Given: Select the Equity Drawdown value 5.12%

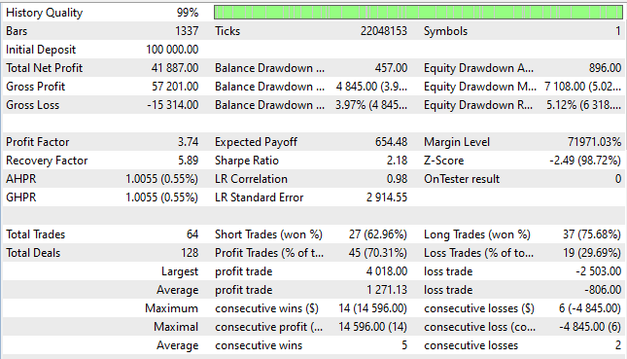Looking at the screenshot, I should coord(584,105).
